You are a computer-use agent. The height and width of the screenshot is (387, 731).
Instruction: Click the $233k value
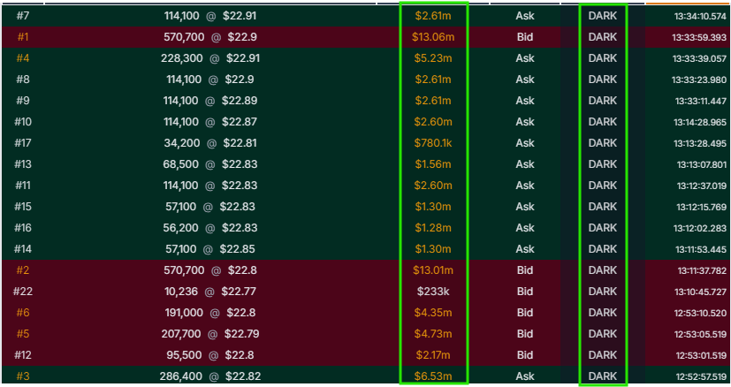(x=433, y=292)
